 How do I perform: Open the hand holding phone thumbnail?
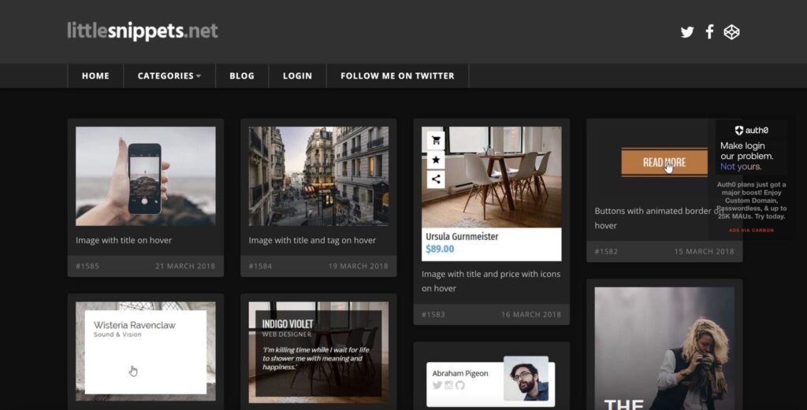pos(145,176)
